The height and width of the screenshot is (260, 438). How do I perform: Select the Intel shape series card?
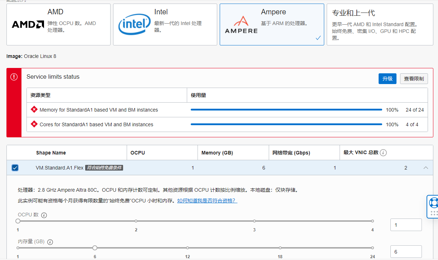coord(165,25)
